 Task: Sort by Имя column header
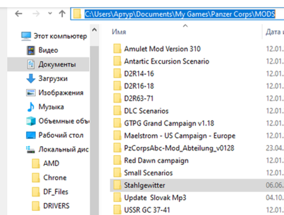119,32
